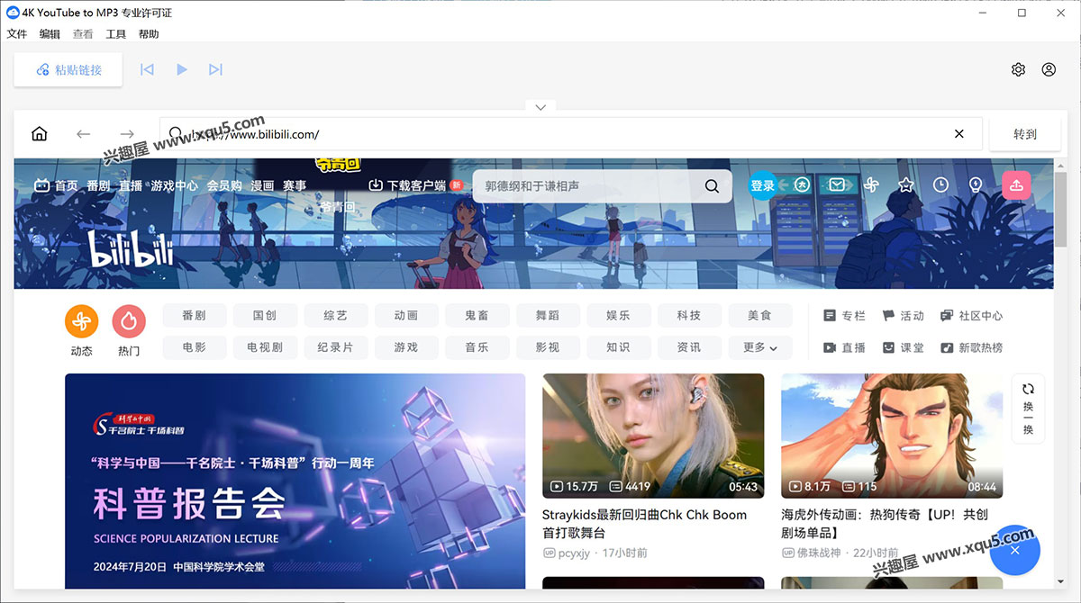The height and width of the screenshot is (603, 1081).
Task: Open watch history clock icon
Action: 940,185
